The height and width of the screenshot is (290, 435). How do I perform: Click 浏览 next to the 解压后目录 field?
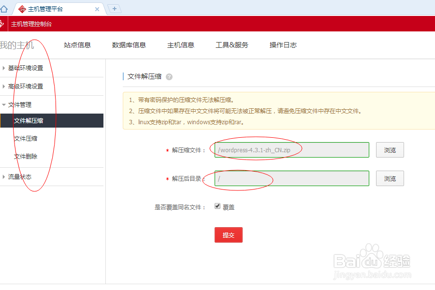tap(390, 178)
